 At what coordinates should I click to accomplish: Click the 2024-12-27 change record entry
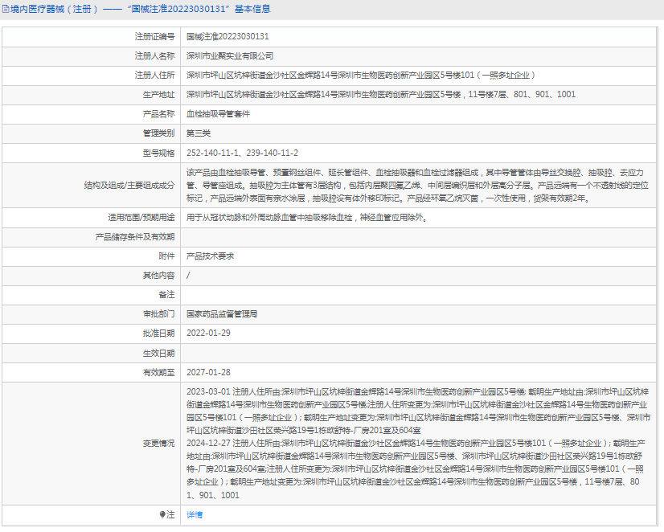coord(416,469)
